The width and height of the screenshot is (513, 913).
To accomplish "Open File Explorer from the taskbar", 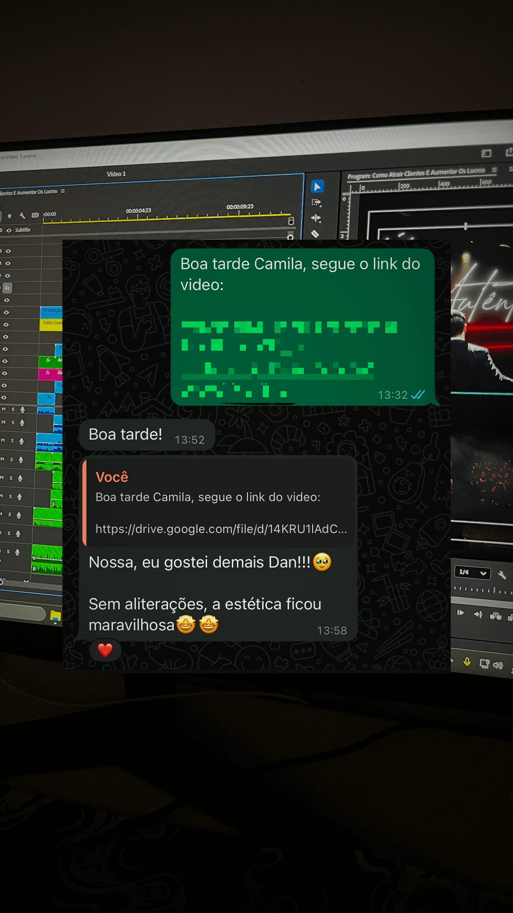I will click(x=56, y=616).
